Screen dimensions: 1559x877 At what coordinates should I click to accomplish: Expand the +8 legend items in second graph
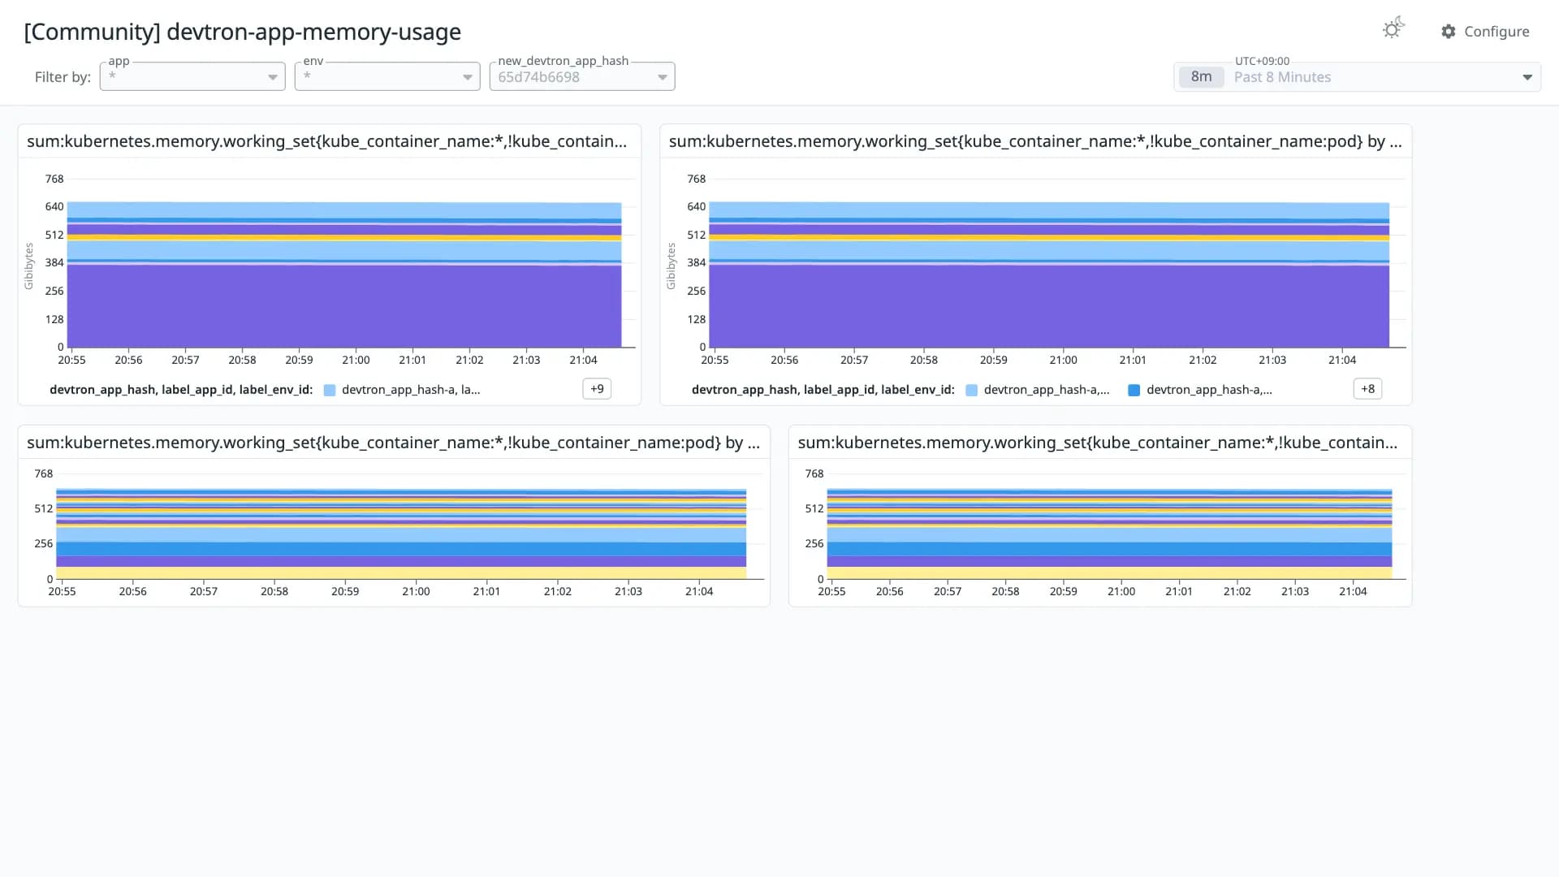tap(1367, 389)
